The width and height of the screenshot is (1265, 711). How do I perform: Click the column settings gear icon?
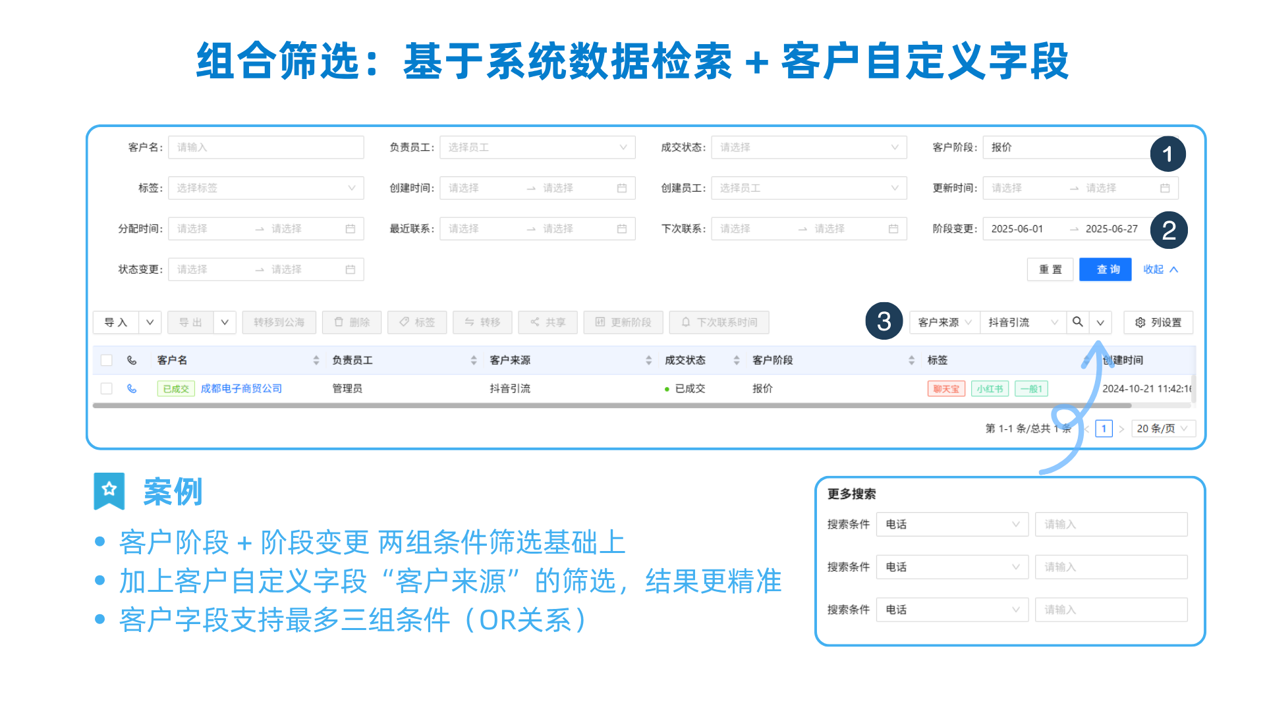coord(1140,323)
